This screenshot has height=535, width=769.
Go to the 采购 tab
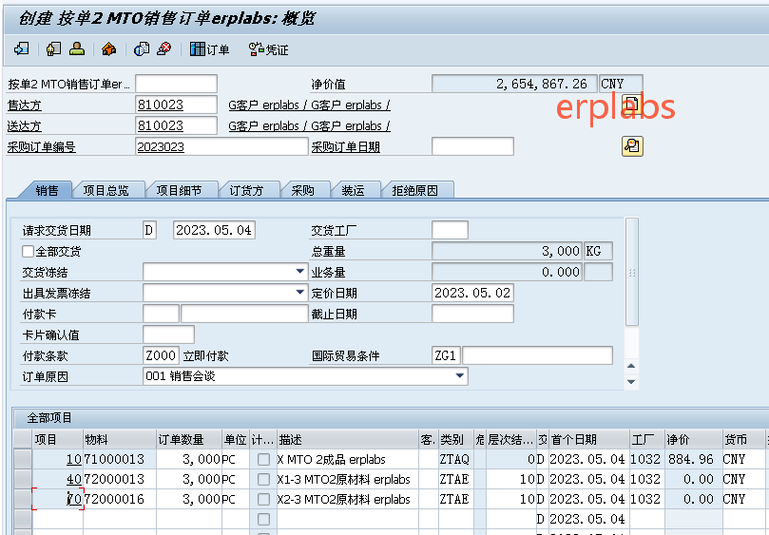pyautogui.click(x=302, y=190)
